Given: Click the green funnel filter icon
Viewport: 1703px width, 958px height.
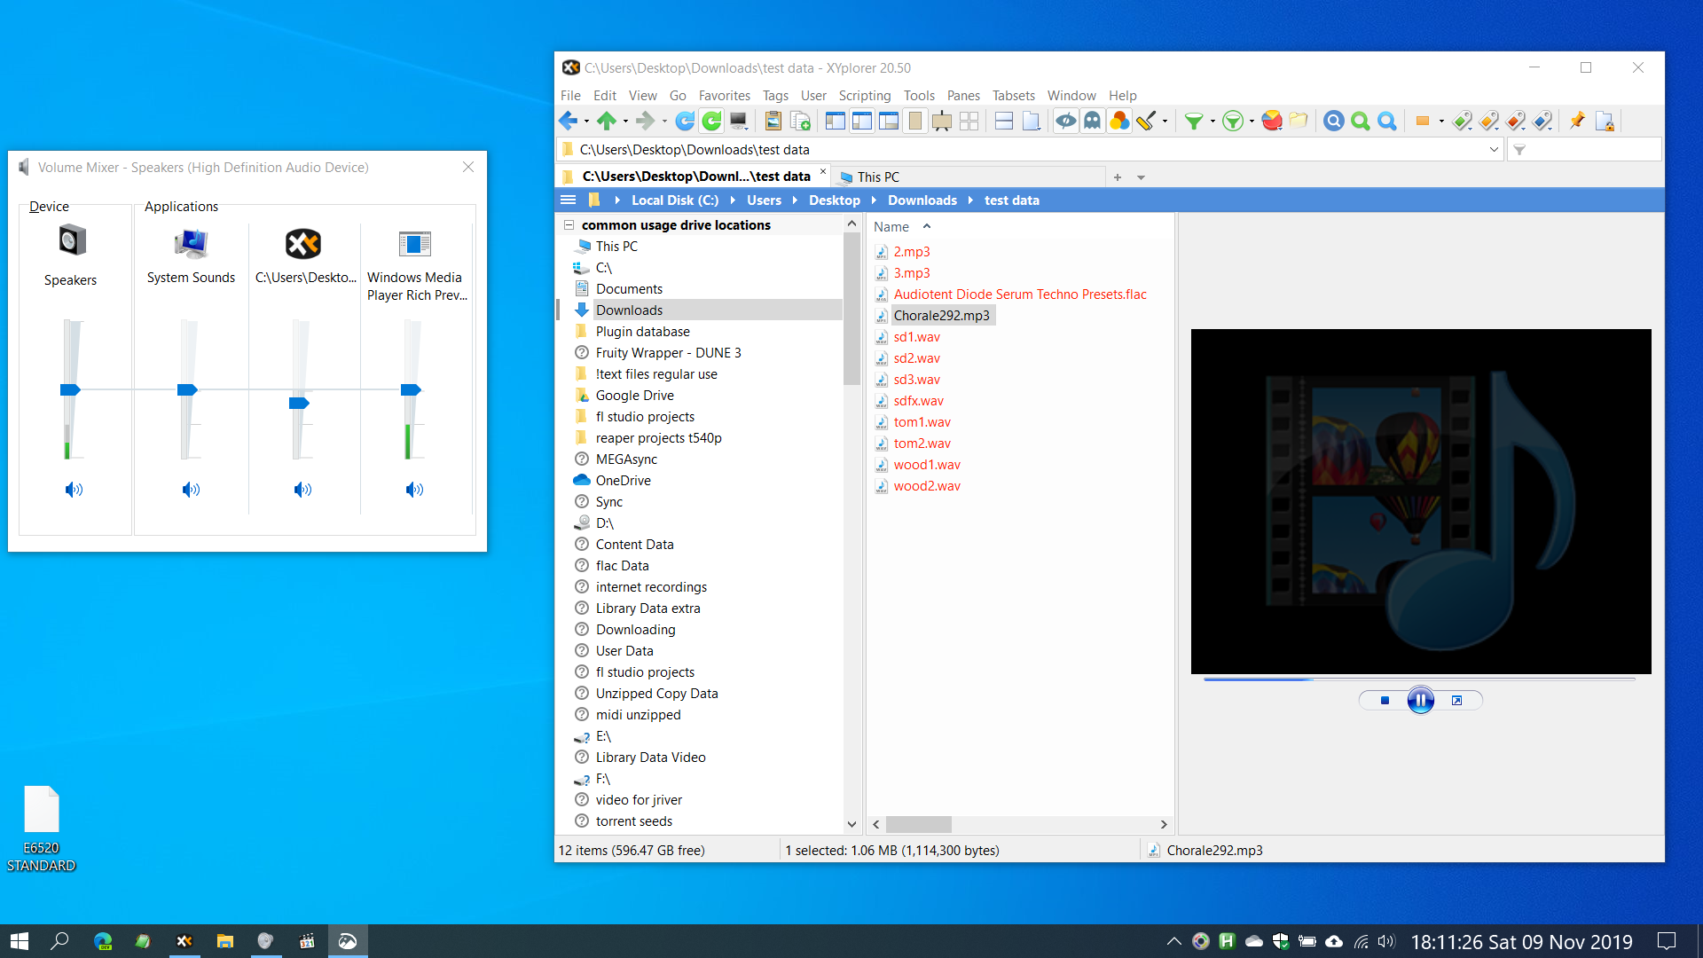Looking at the screenshot, I should pyautogui.click(x=1194, y=122).
